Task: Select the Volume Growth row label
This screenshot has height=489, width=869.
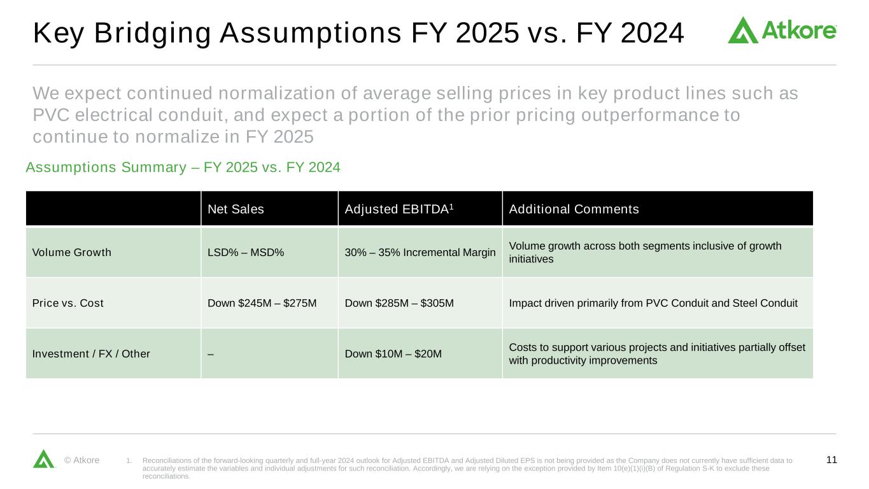Action: [71, 252]
